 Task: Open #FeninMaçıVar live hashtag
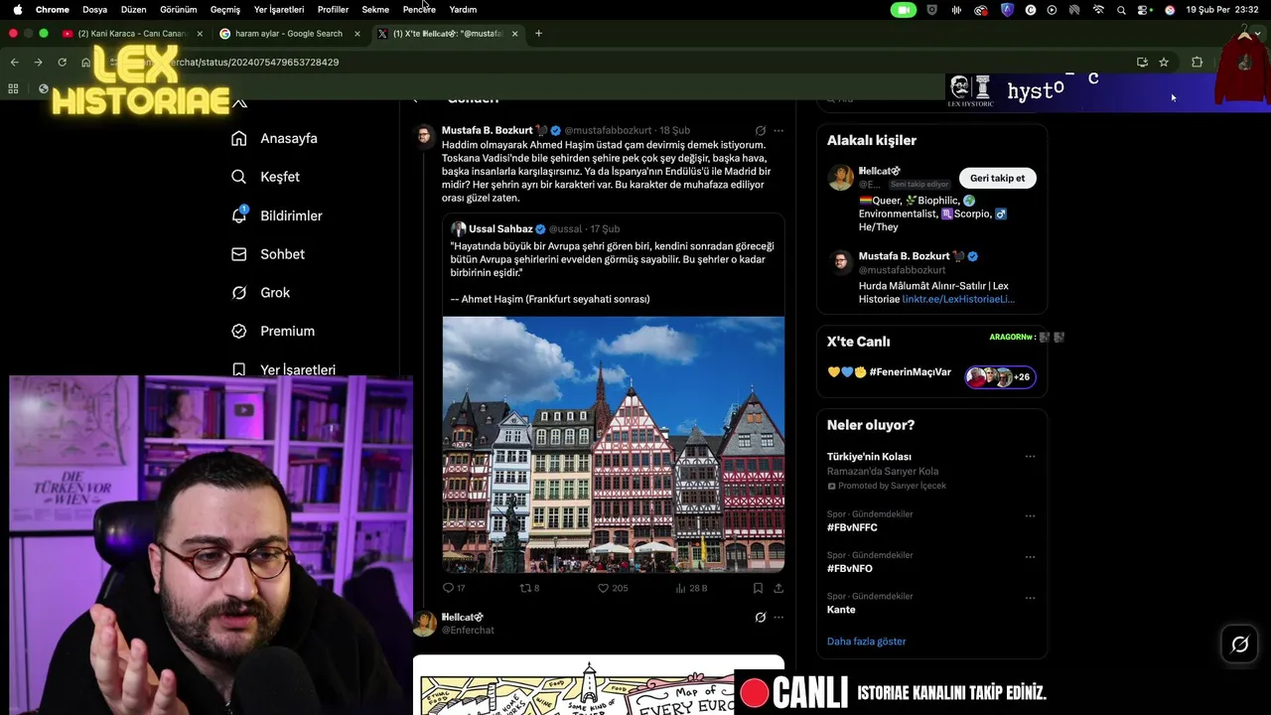tap(910, 372)
